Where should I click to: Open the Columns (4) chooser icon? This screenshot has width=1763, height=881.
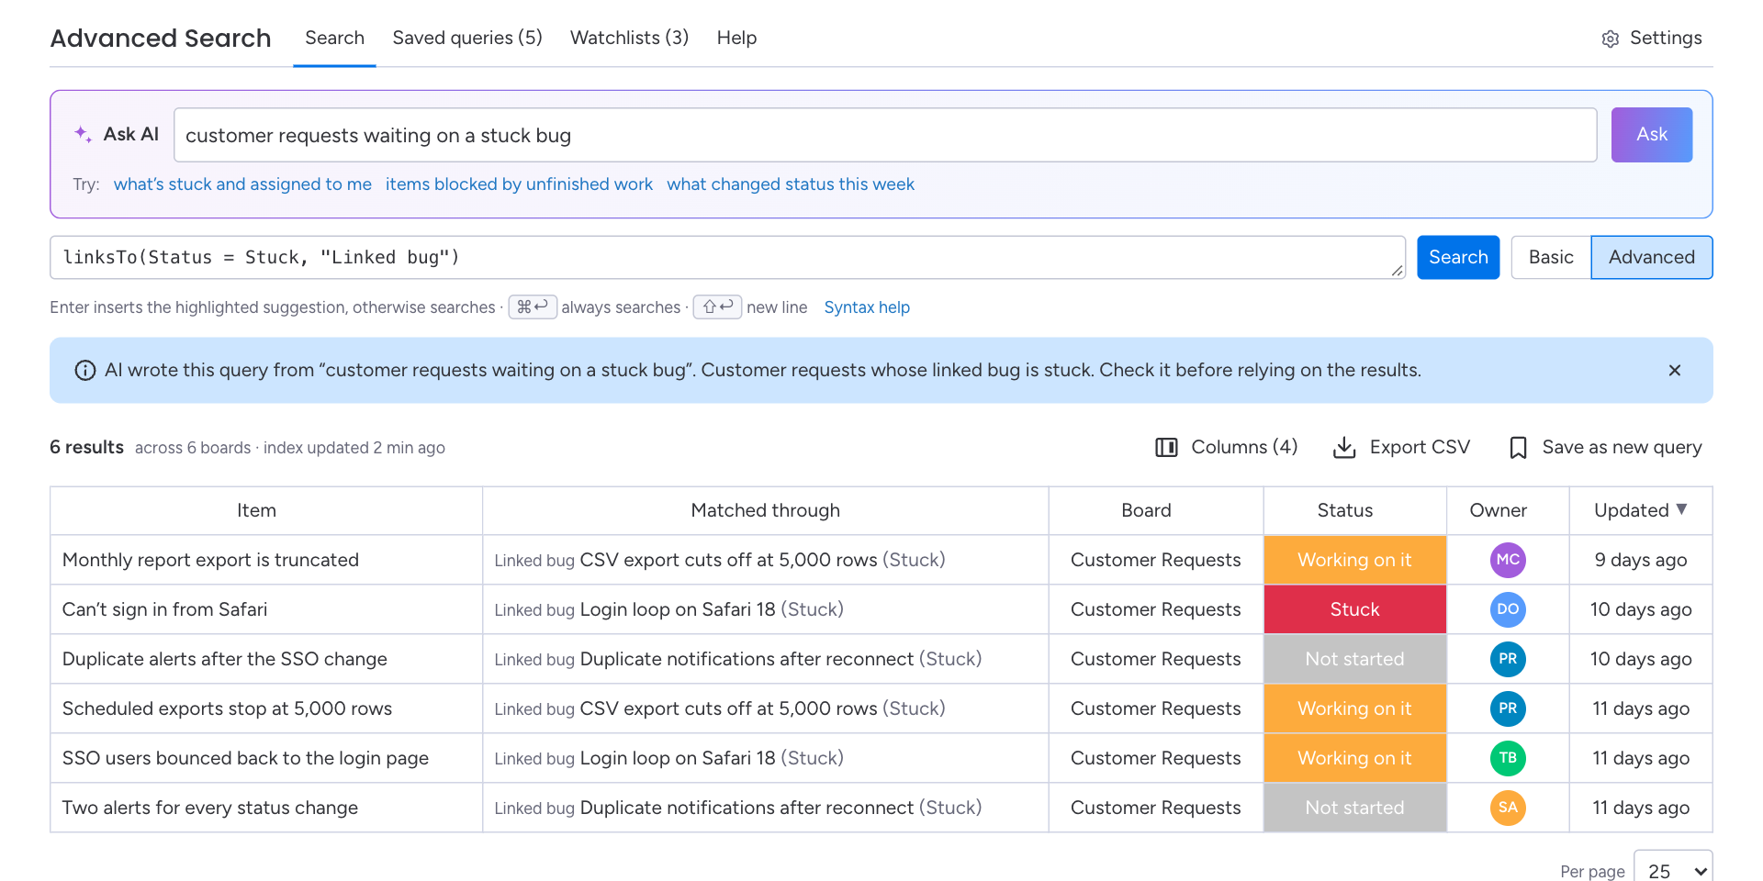(x=1166, y=447)
